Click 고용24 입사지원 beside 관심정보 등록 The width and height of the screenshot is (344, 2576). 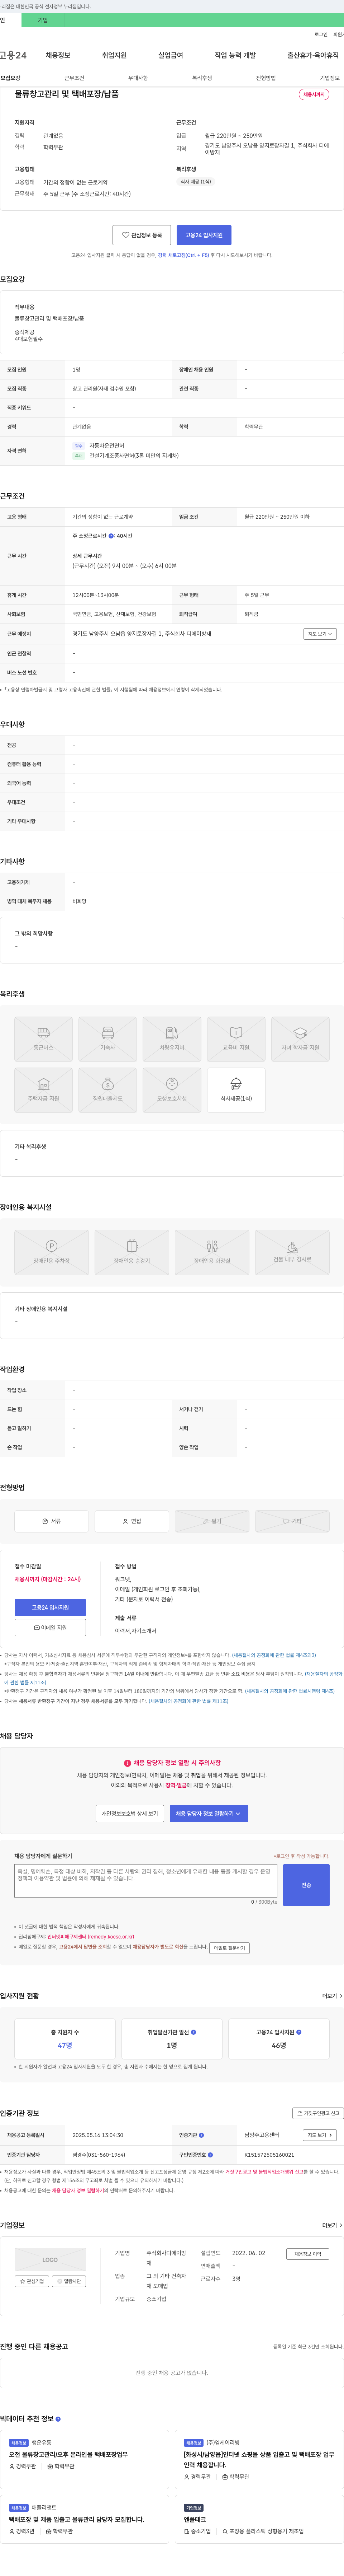pos(204,235)
